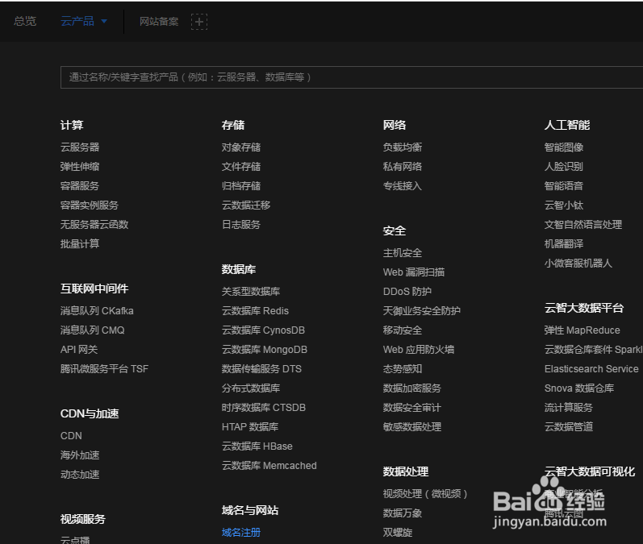Open 分布式数据库 link
The image size is (643, 544).
pyautogui.click(x=251, y=388)
